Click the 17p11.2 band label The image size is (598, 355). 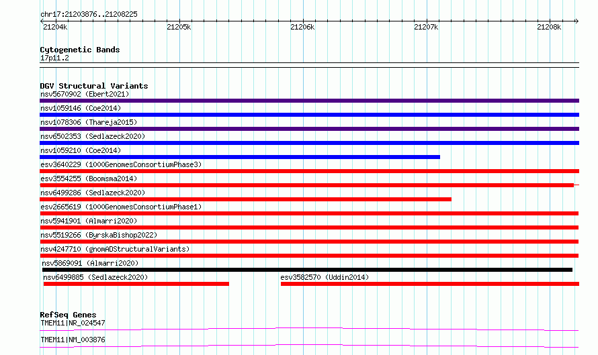(54, 58)
